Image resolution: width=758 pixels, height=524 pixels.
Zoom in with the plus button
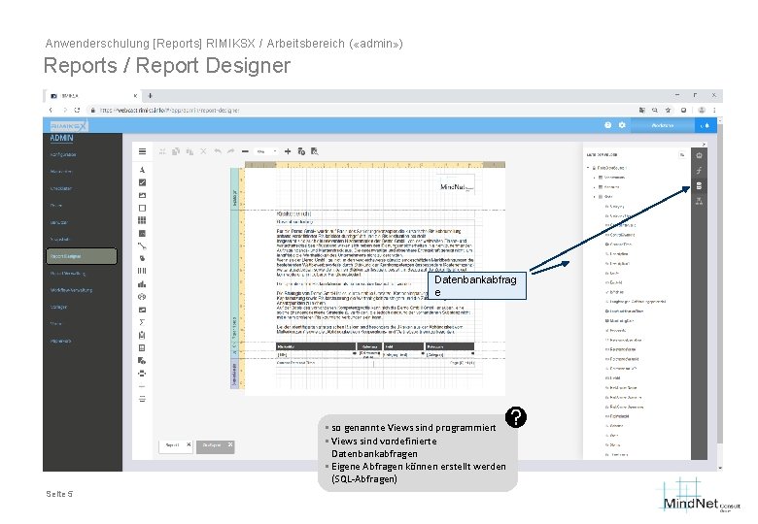pyautogui.click(x=288, y=151)
